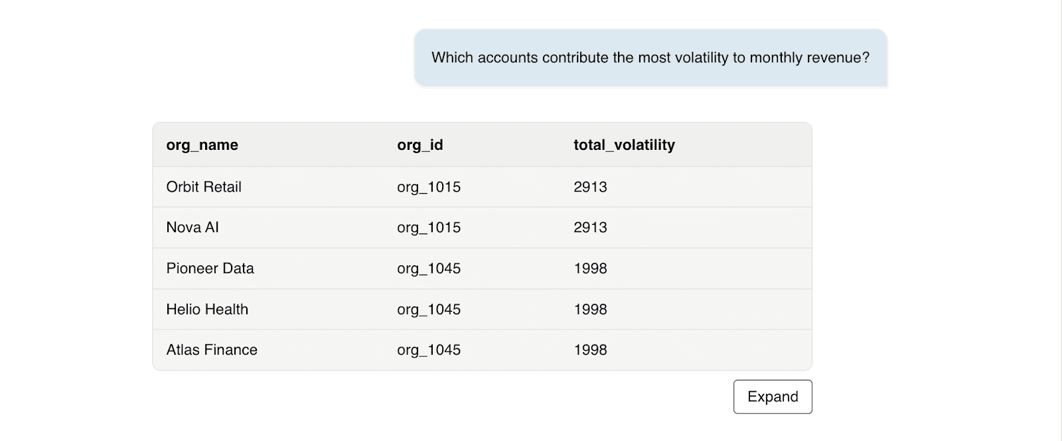Click the volatility value in Helio Health row

(590, 309)
